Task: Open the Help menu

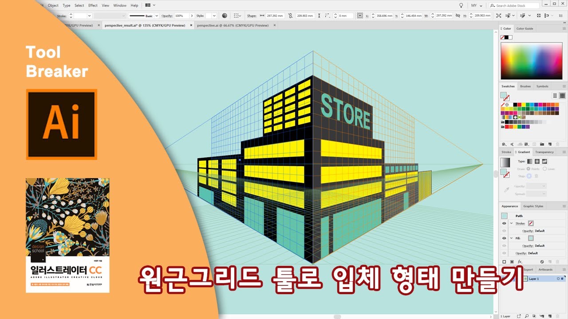Action: point(134,6)
